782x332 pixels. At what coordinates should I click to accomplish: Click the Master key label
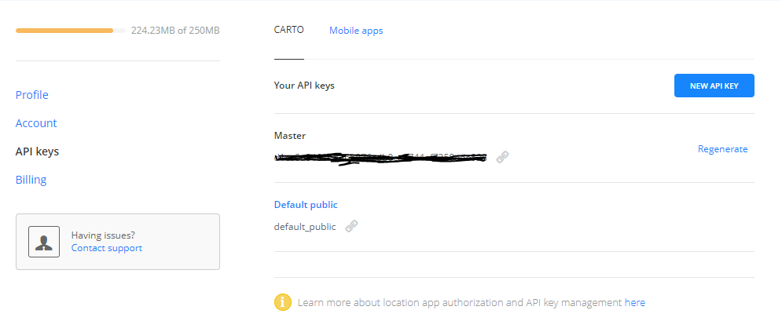(x=290, y=135)
